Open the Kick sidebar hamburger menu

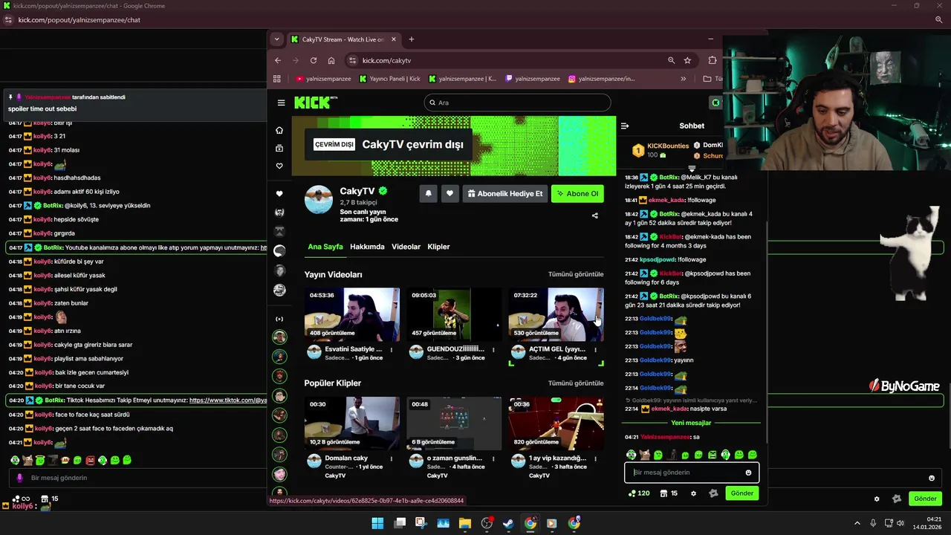pyautogui.click(x=281, y=103)
